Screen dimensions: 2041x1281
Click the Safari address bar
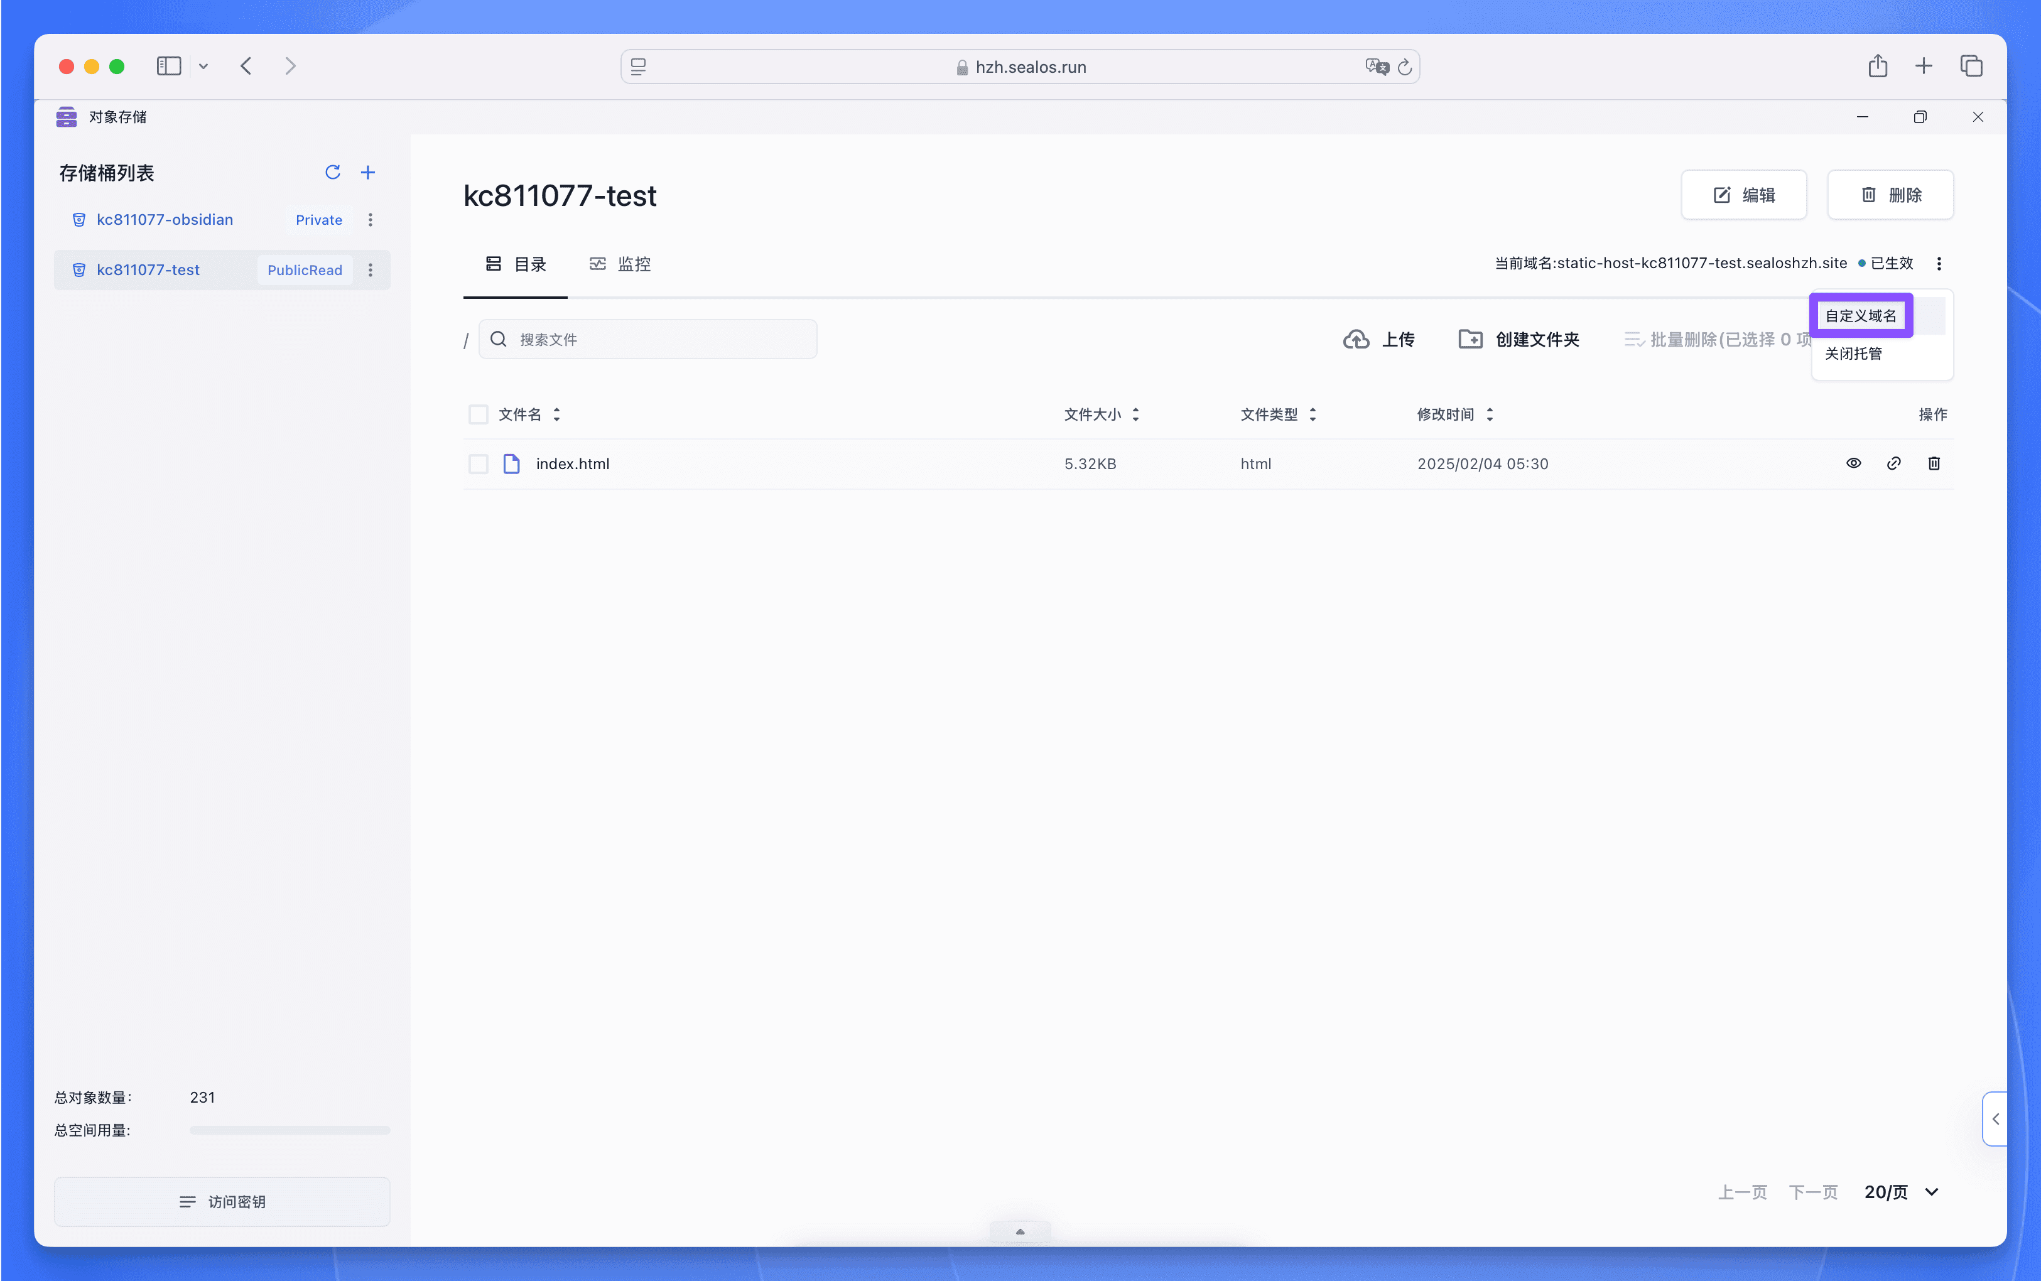coord(1020,67)
